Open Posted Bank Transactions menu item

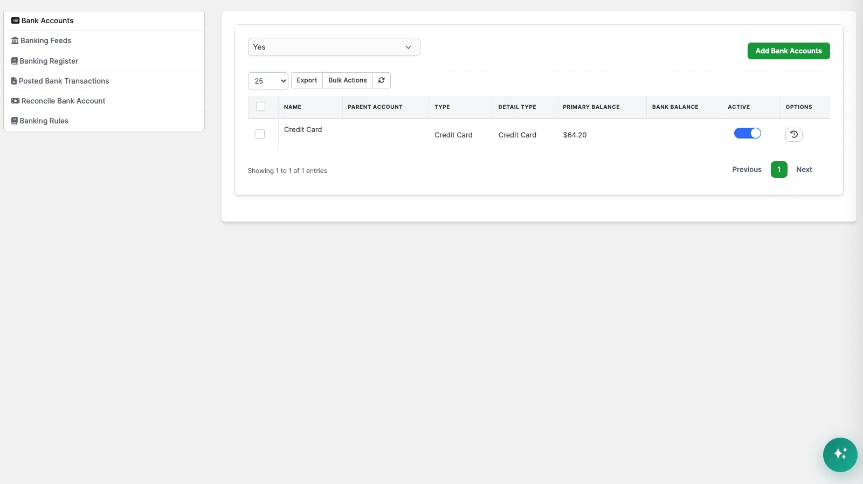[x=104, y=81]
